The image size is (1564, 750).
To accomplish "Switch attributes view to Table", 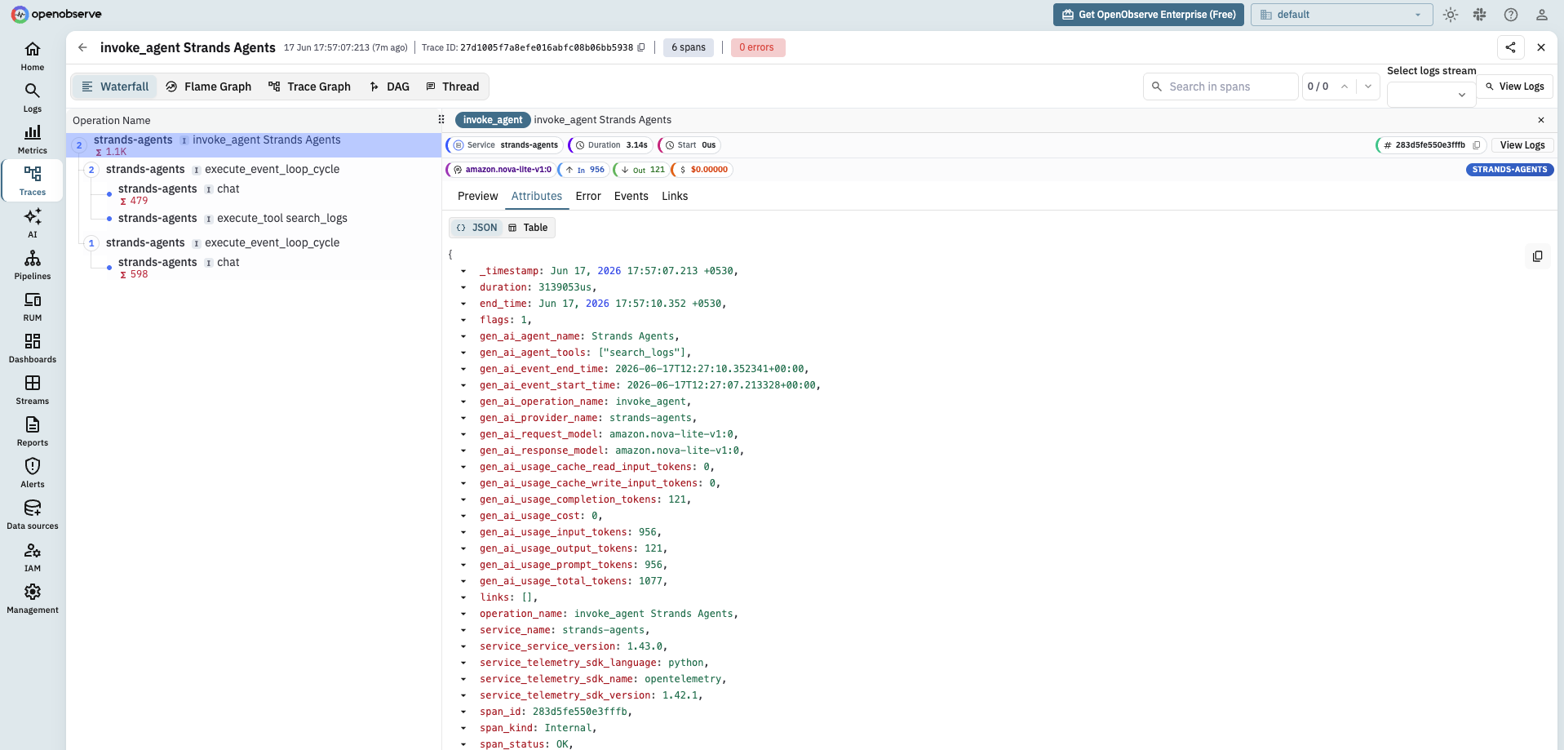I will [x=528, y=228].
